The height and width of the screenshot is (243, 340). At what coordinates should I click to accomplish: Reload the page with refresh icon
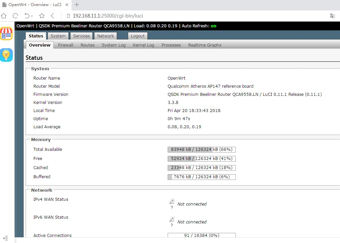15,16
